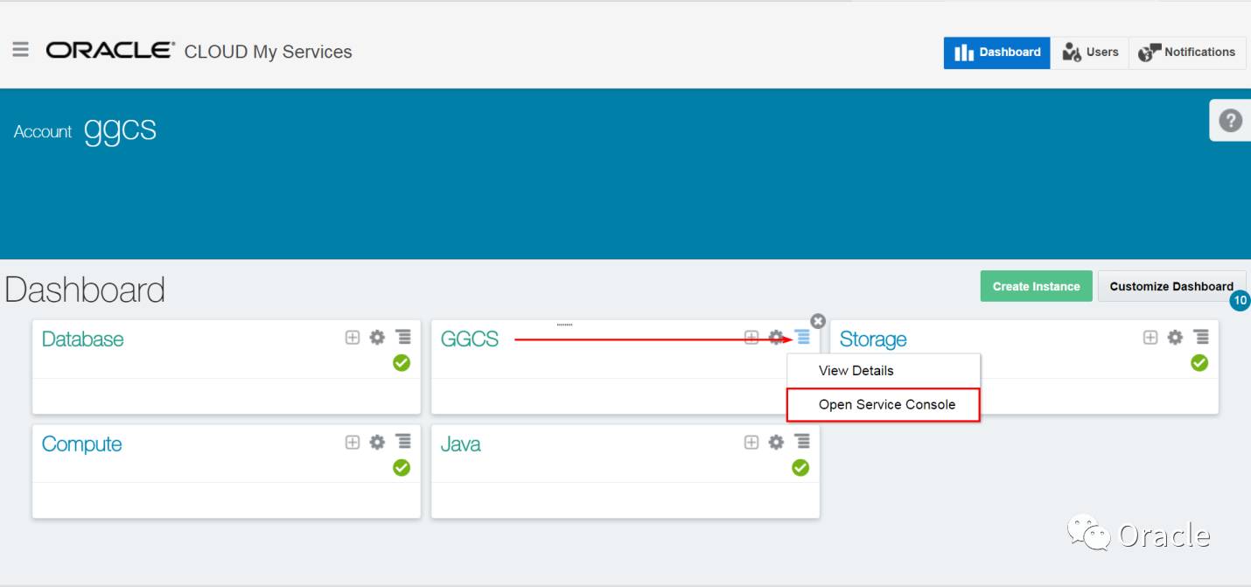This screenshot has width=1251, height=587.
Task: Click the plus icon on Compute tile
Action: point(353,442)
